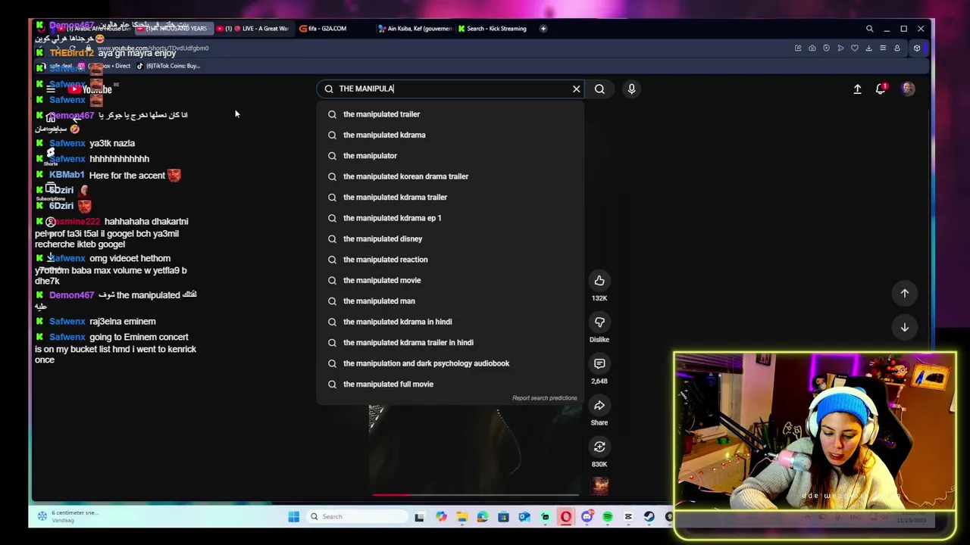Select suggestion 'the manipulated kdrama'
This screenshot has width=970, height=545.
point(451,135)
